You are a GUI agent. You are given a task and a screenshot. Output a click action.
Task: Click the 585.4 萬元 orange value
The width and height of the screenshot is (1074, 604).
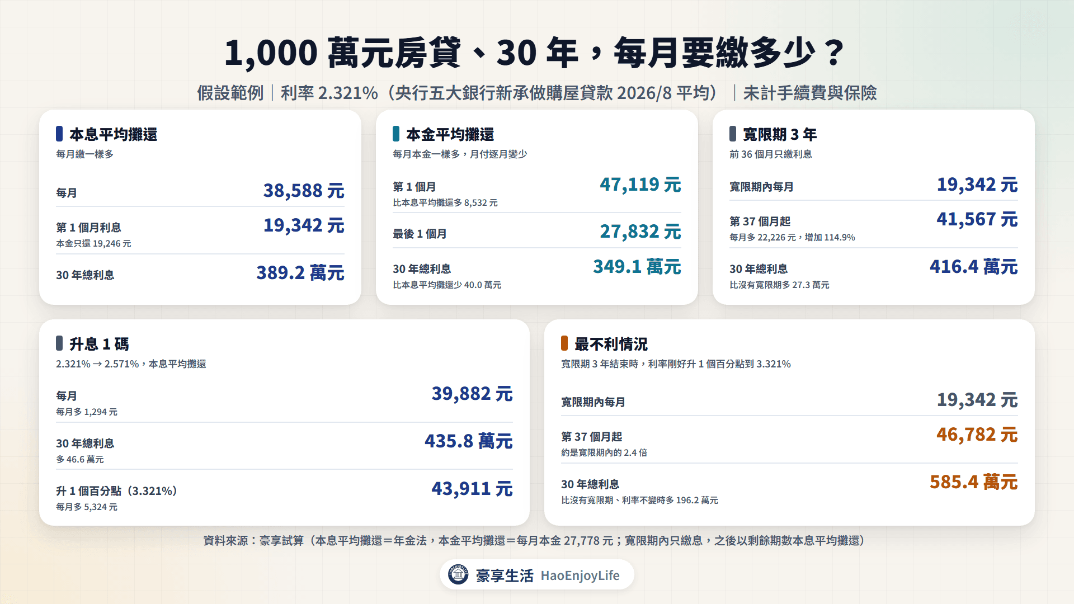974,482
